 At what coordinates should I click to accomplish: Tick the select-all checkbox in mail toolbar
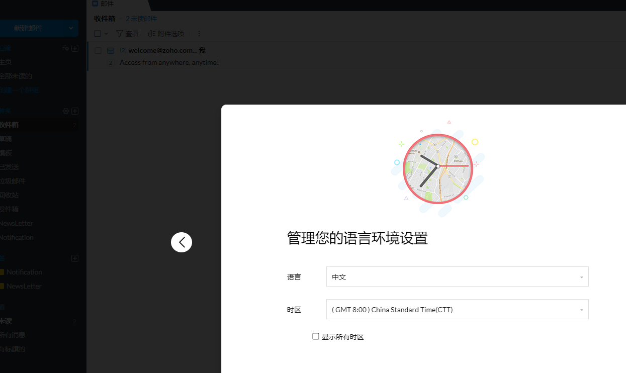(98, 34)
